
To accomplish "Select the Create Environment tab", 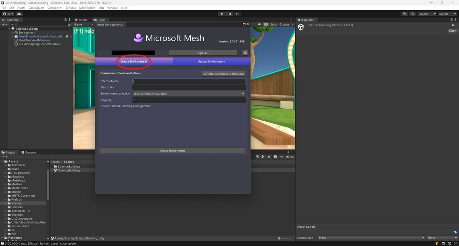I will [x=134, y=61].
